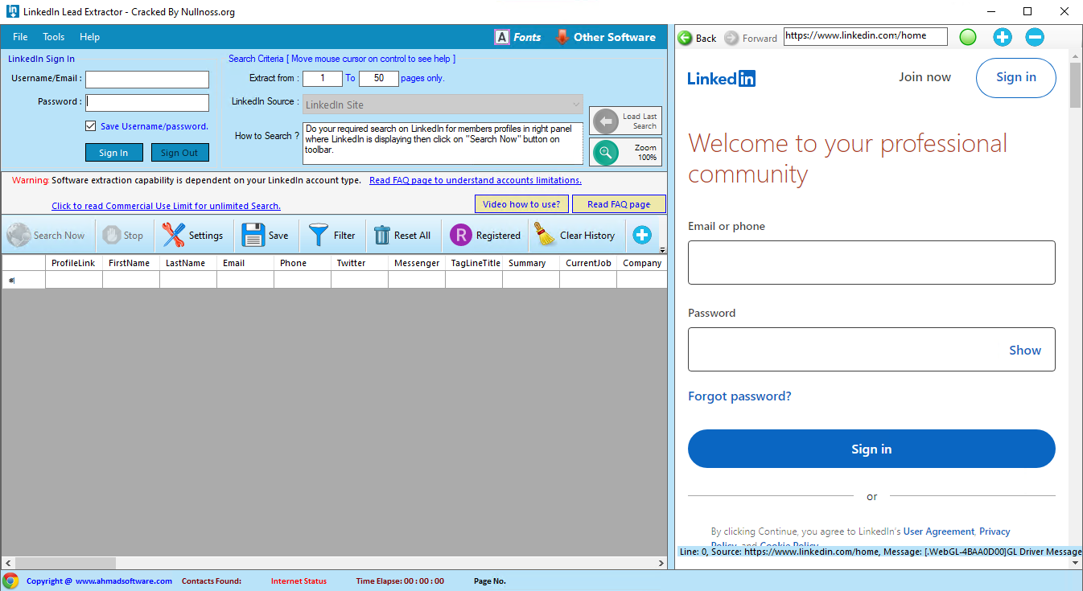Open FAQ accounts limitations link
The width and height of the screenshot is (1083, 591).
click(x=476, y=180)
